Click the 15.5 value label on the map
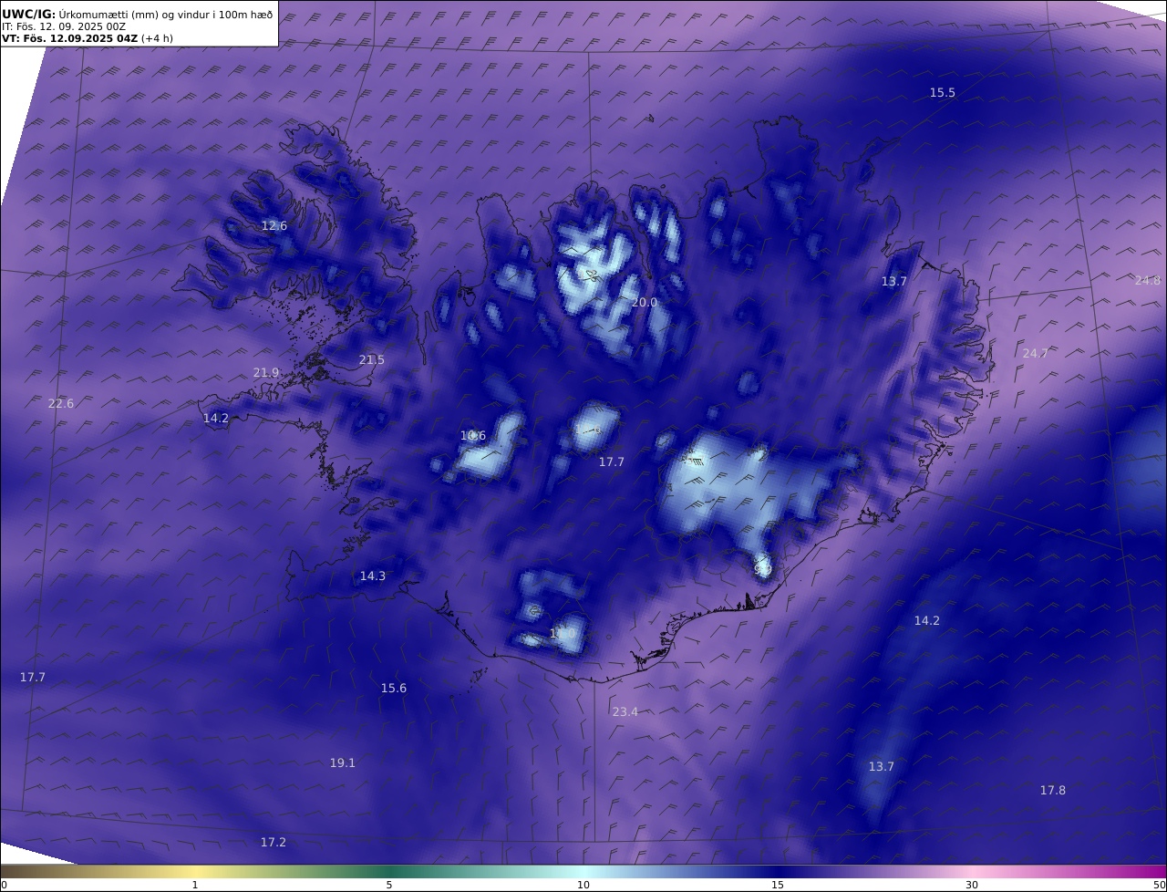1167x892 pixels. coord(942,93)
